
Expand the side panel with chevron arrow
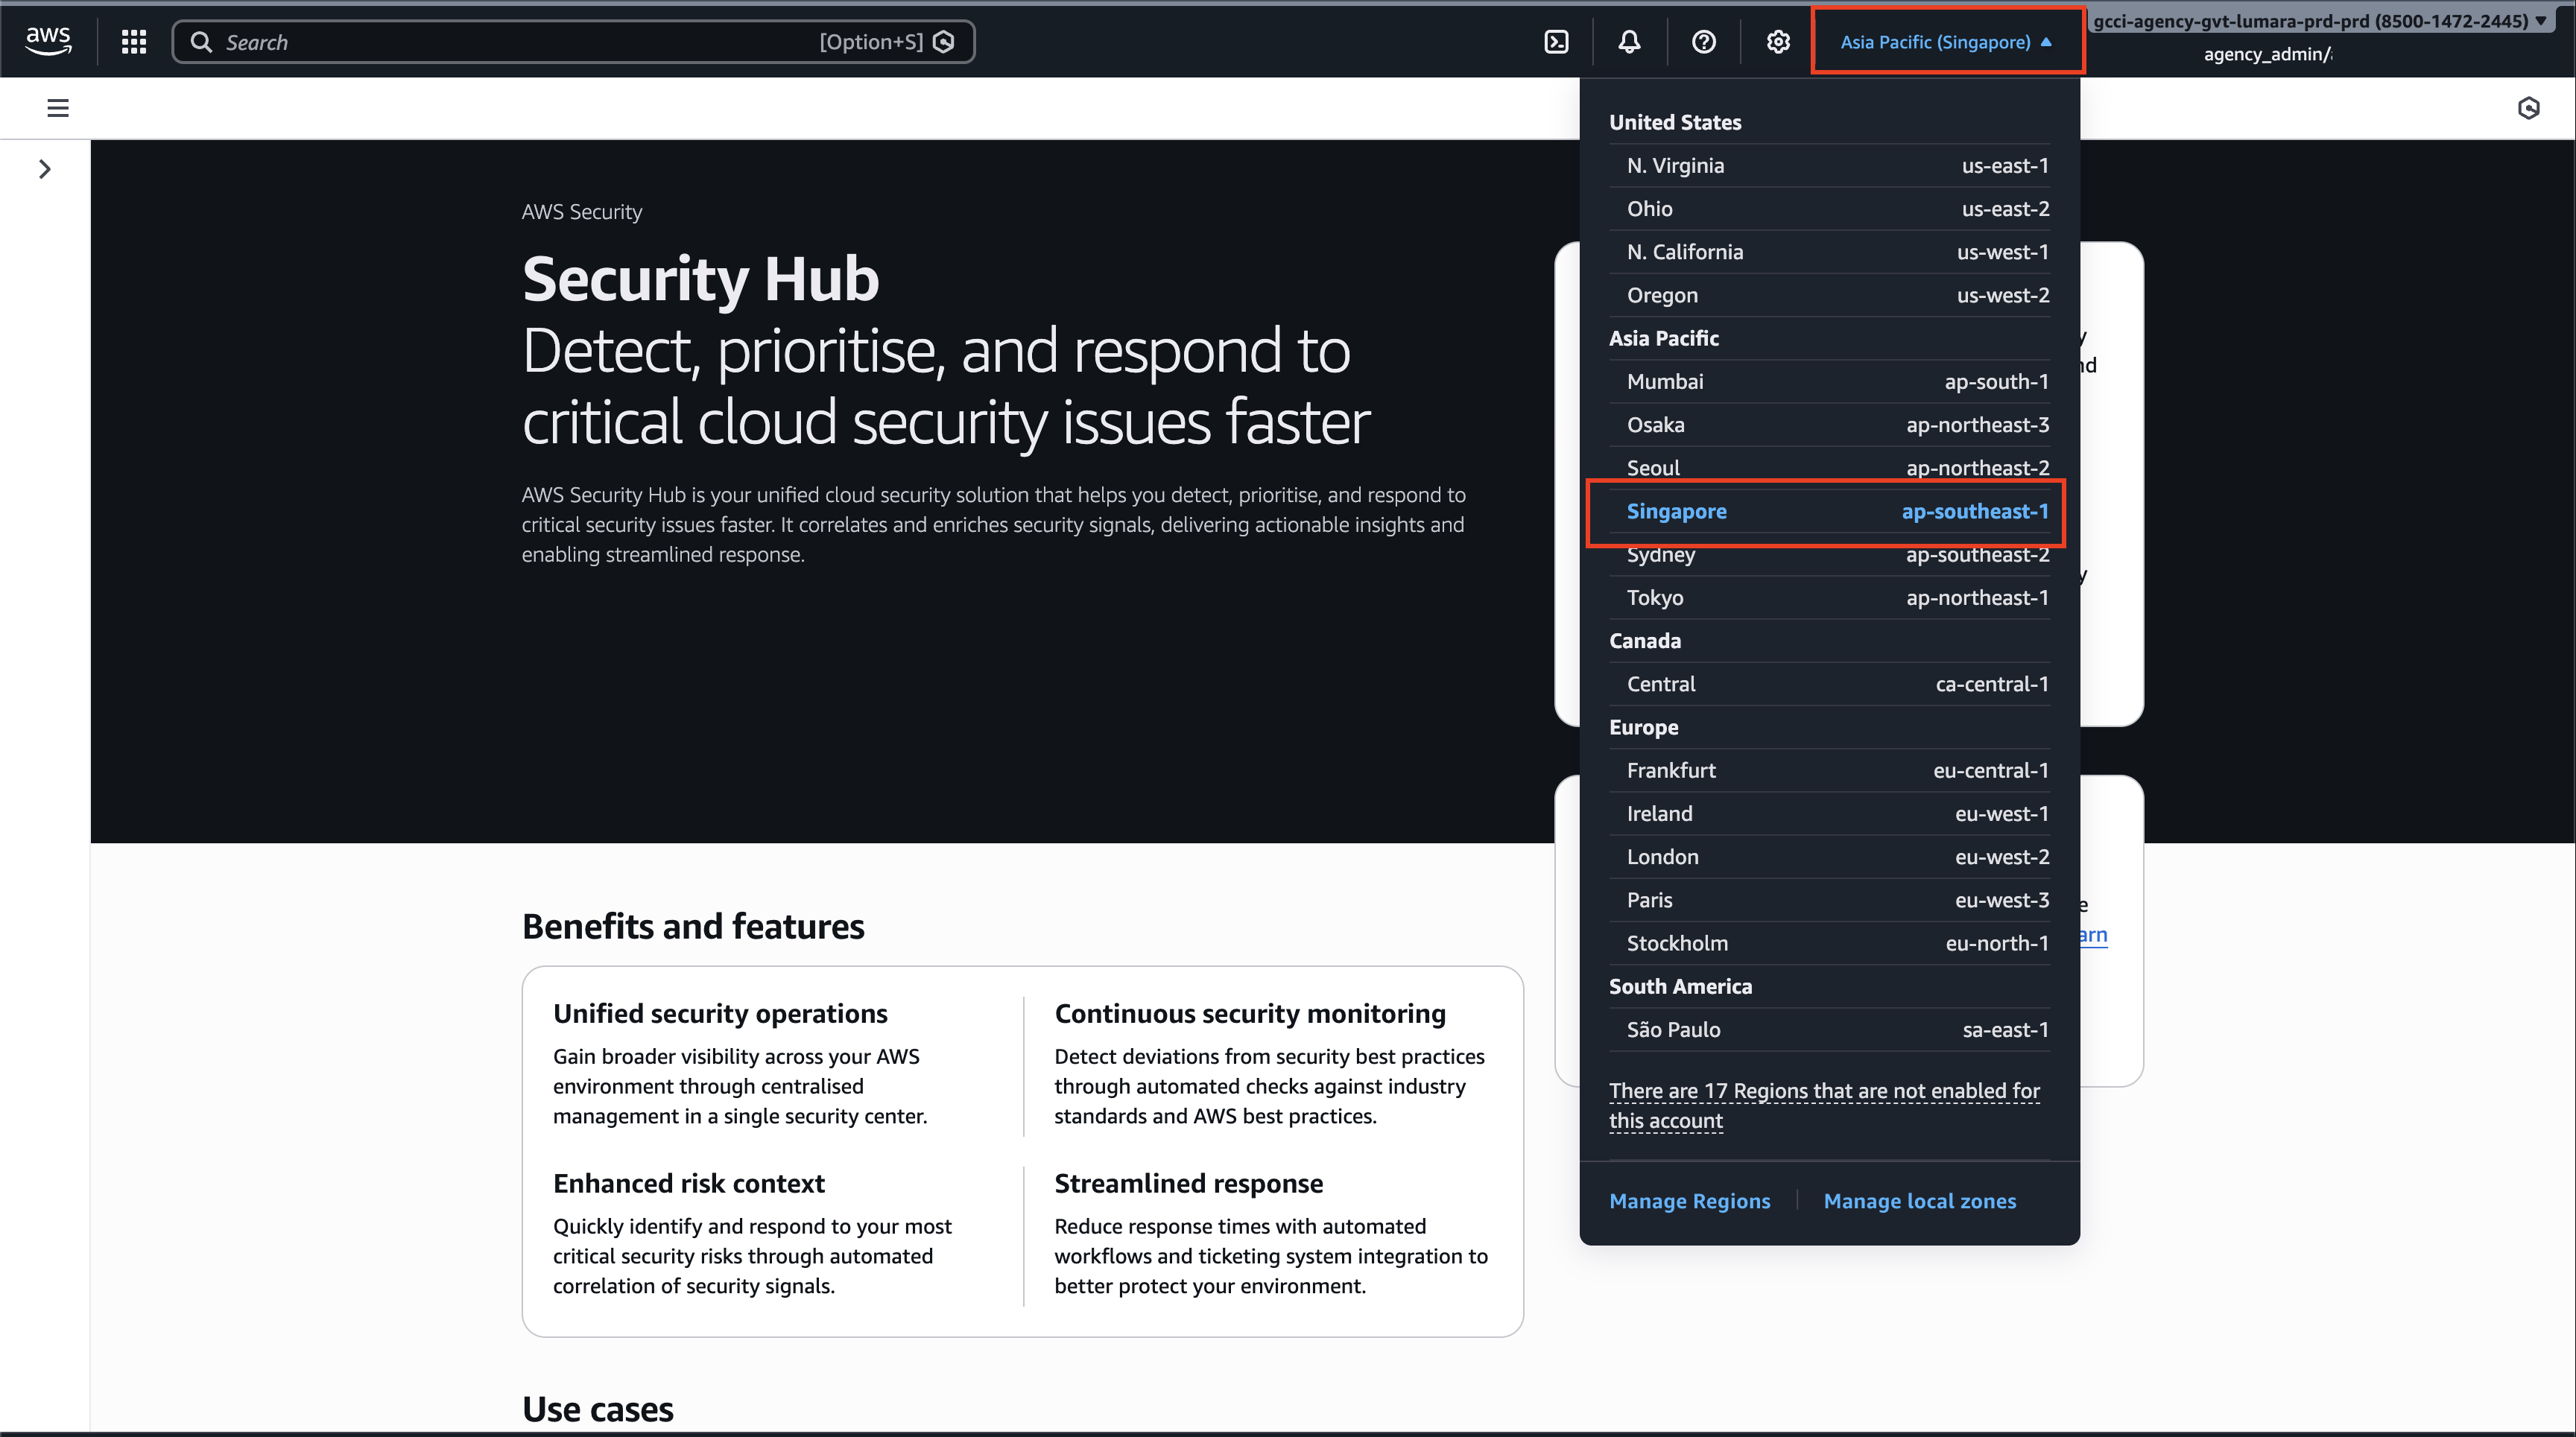pos(44,169)
